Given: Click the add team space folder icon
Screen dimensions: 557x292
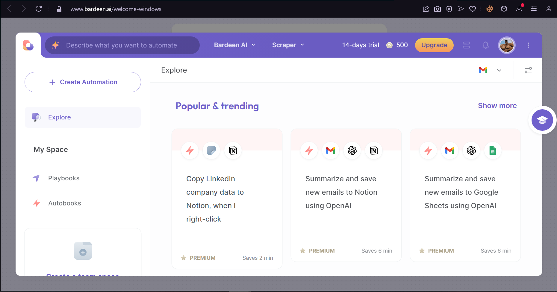Looking at the screenshot, I should click(x=83, y=251).
